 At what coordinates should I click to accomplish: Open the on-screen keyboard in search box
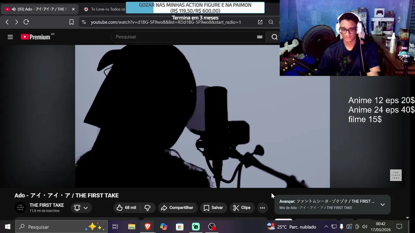260,37
